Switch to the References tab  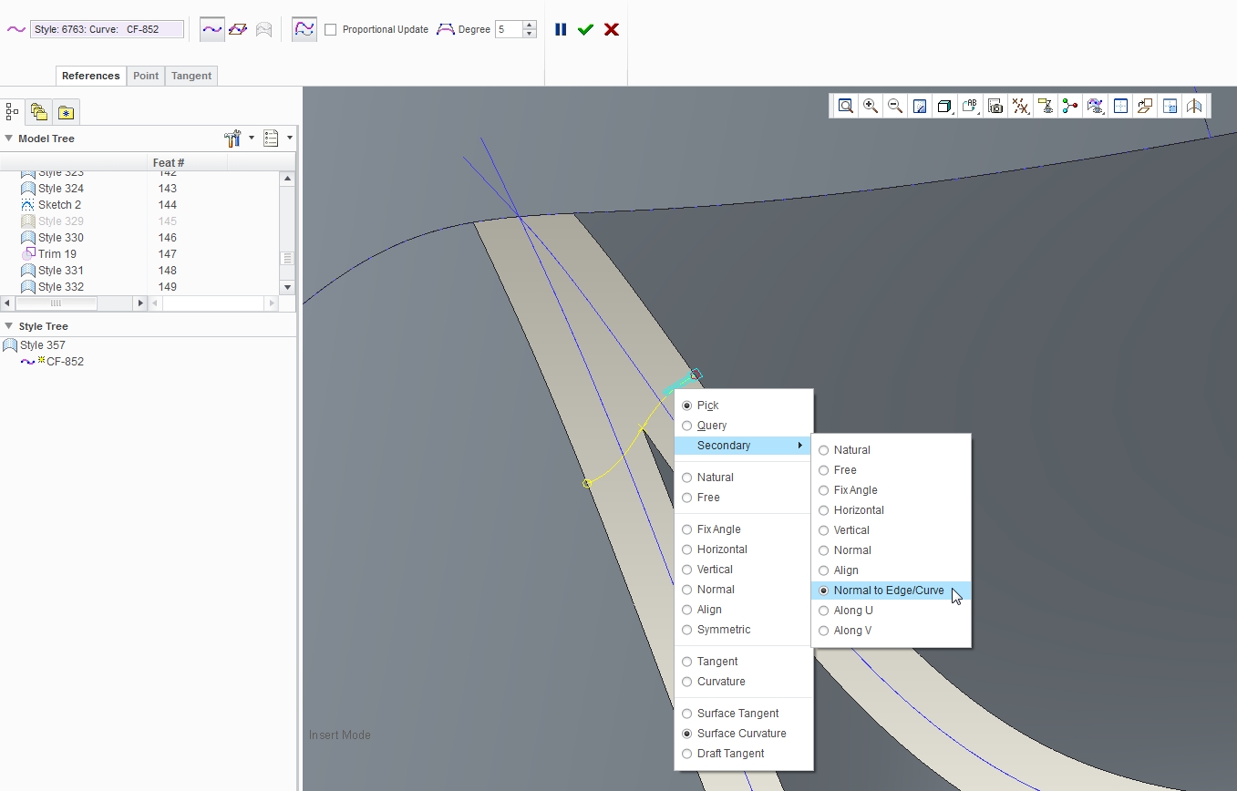[x=91, y=76]
